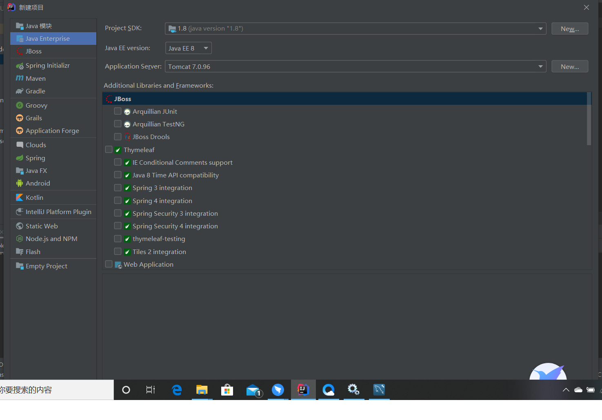Click the Arquillian JUnit alien icon
This screenshot has width=602, height=420.
(127, 112)
